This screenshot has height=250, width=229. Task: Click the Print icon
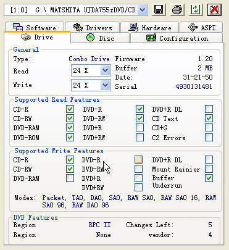point(177,9)
